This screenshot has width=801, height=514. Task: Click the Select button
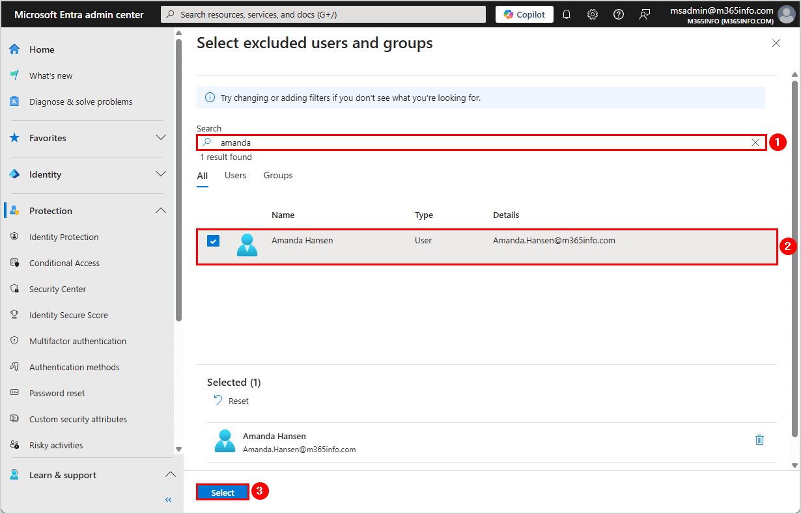pos(223,493)
